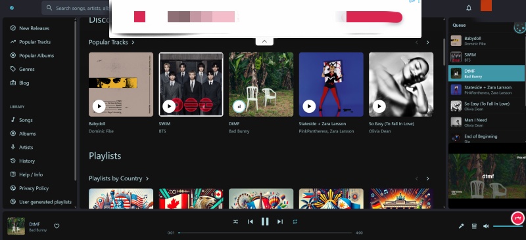Select Man I Need in the queue
Screen dimensions: 526x240
487,122
